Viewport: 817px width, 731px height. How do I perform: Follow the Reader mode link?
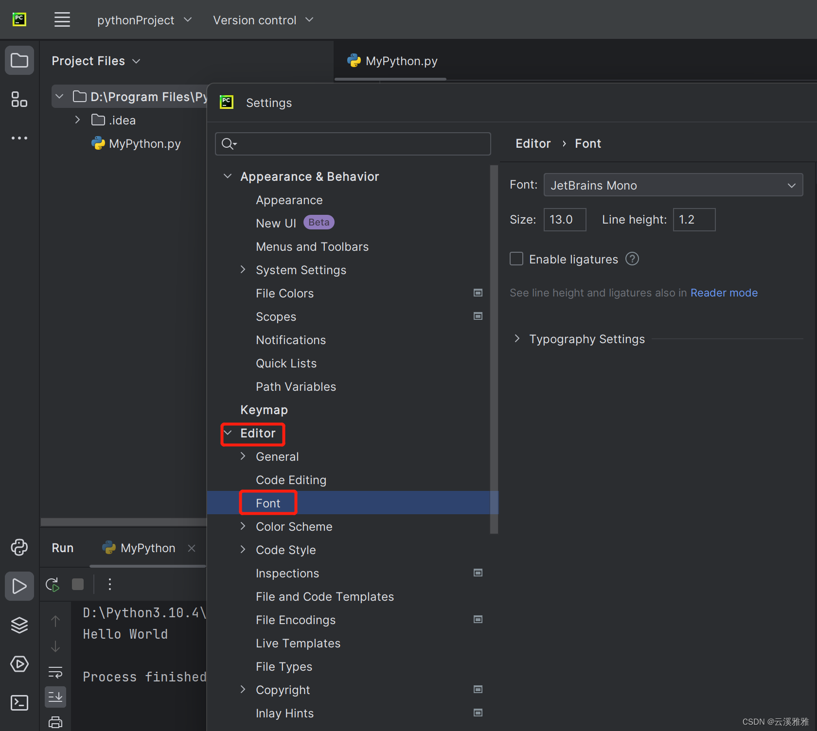[724, 293]
